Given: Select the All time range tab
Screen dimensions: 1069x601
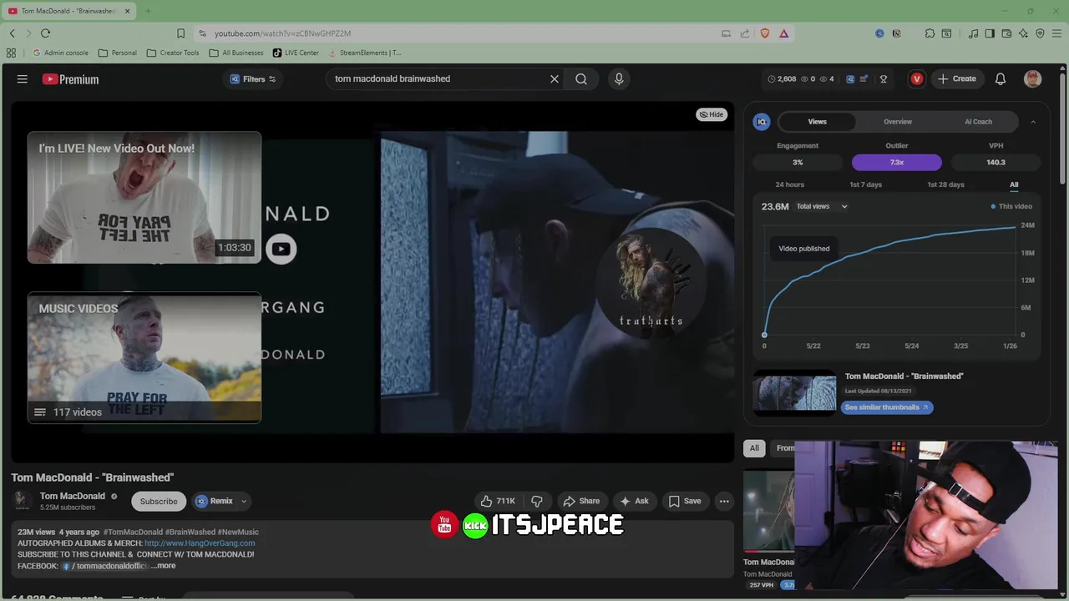Looking at the screenshot, I should click(1014, 184).
